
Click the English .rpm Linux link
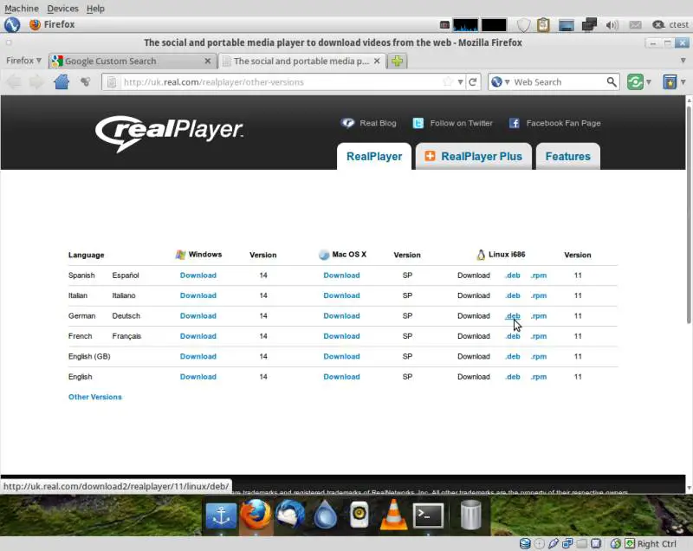click(x=539, y=377)
